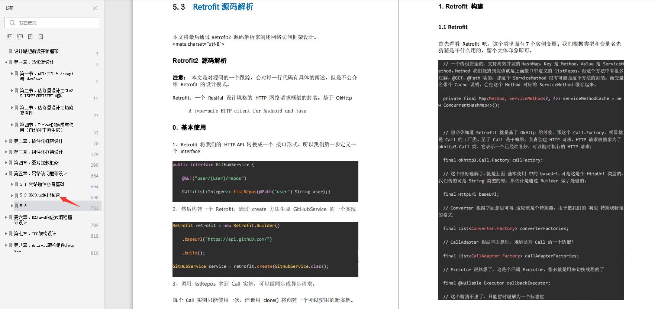Expand 第三章、组件化框架设计 chapter
658x309 pixels.
(x=6, y=152)
